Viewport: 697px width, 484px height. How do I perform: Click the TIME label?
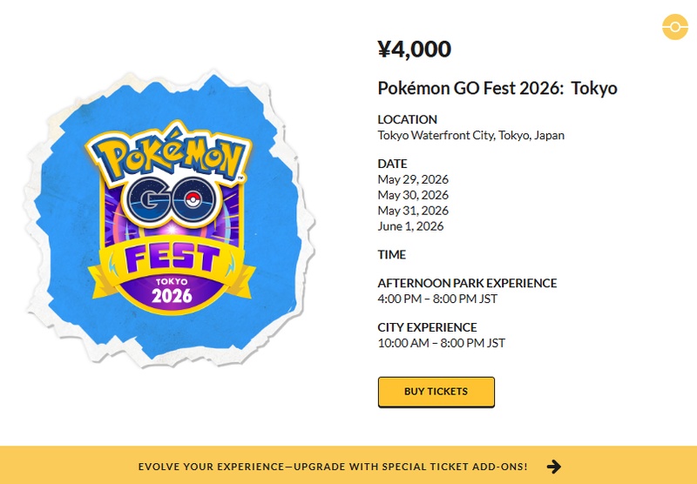(392, 255)
